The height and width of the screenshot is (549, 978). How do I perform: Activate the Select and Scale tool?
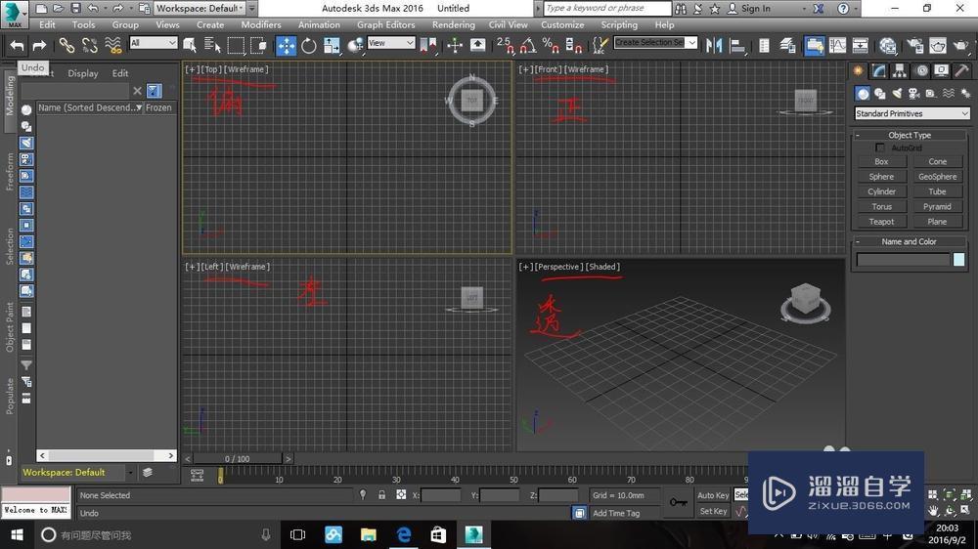[x=332, y=46]
